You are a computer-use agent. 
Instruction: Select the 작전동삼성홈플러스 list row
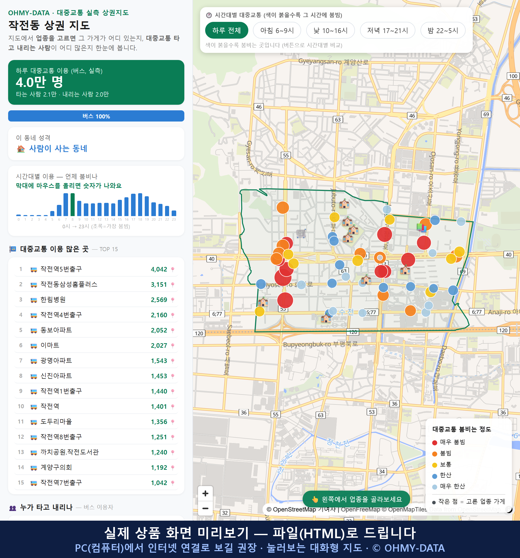(96, 284)
